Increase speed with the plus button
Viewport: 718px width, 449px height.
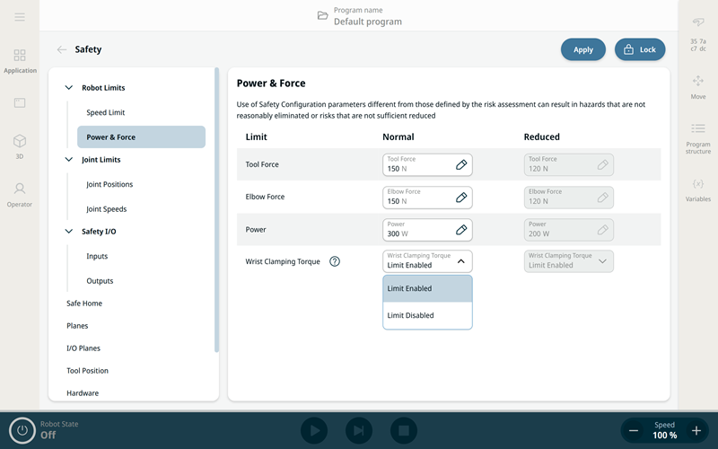click(x=696, y=431)
